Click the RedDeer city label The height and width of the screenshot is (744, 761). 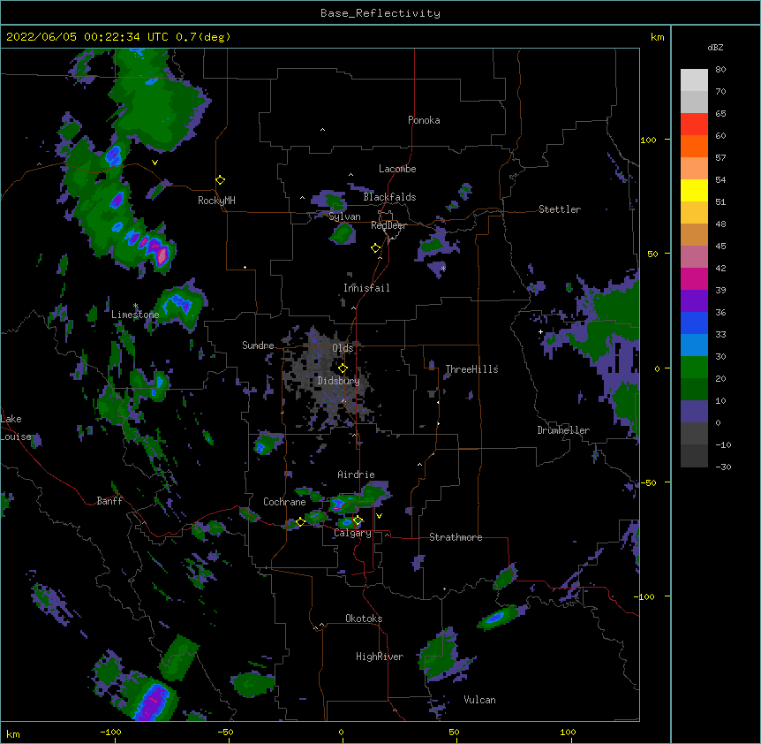(388, 225)
